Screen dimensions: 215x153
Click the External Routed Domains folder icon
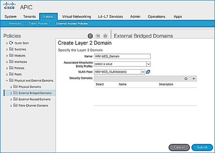pos(15,99)
